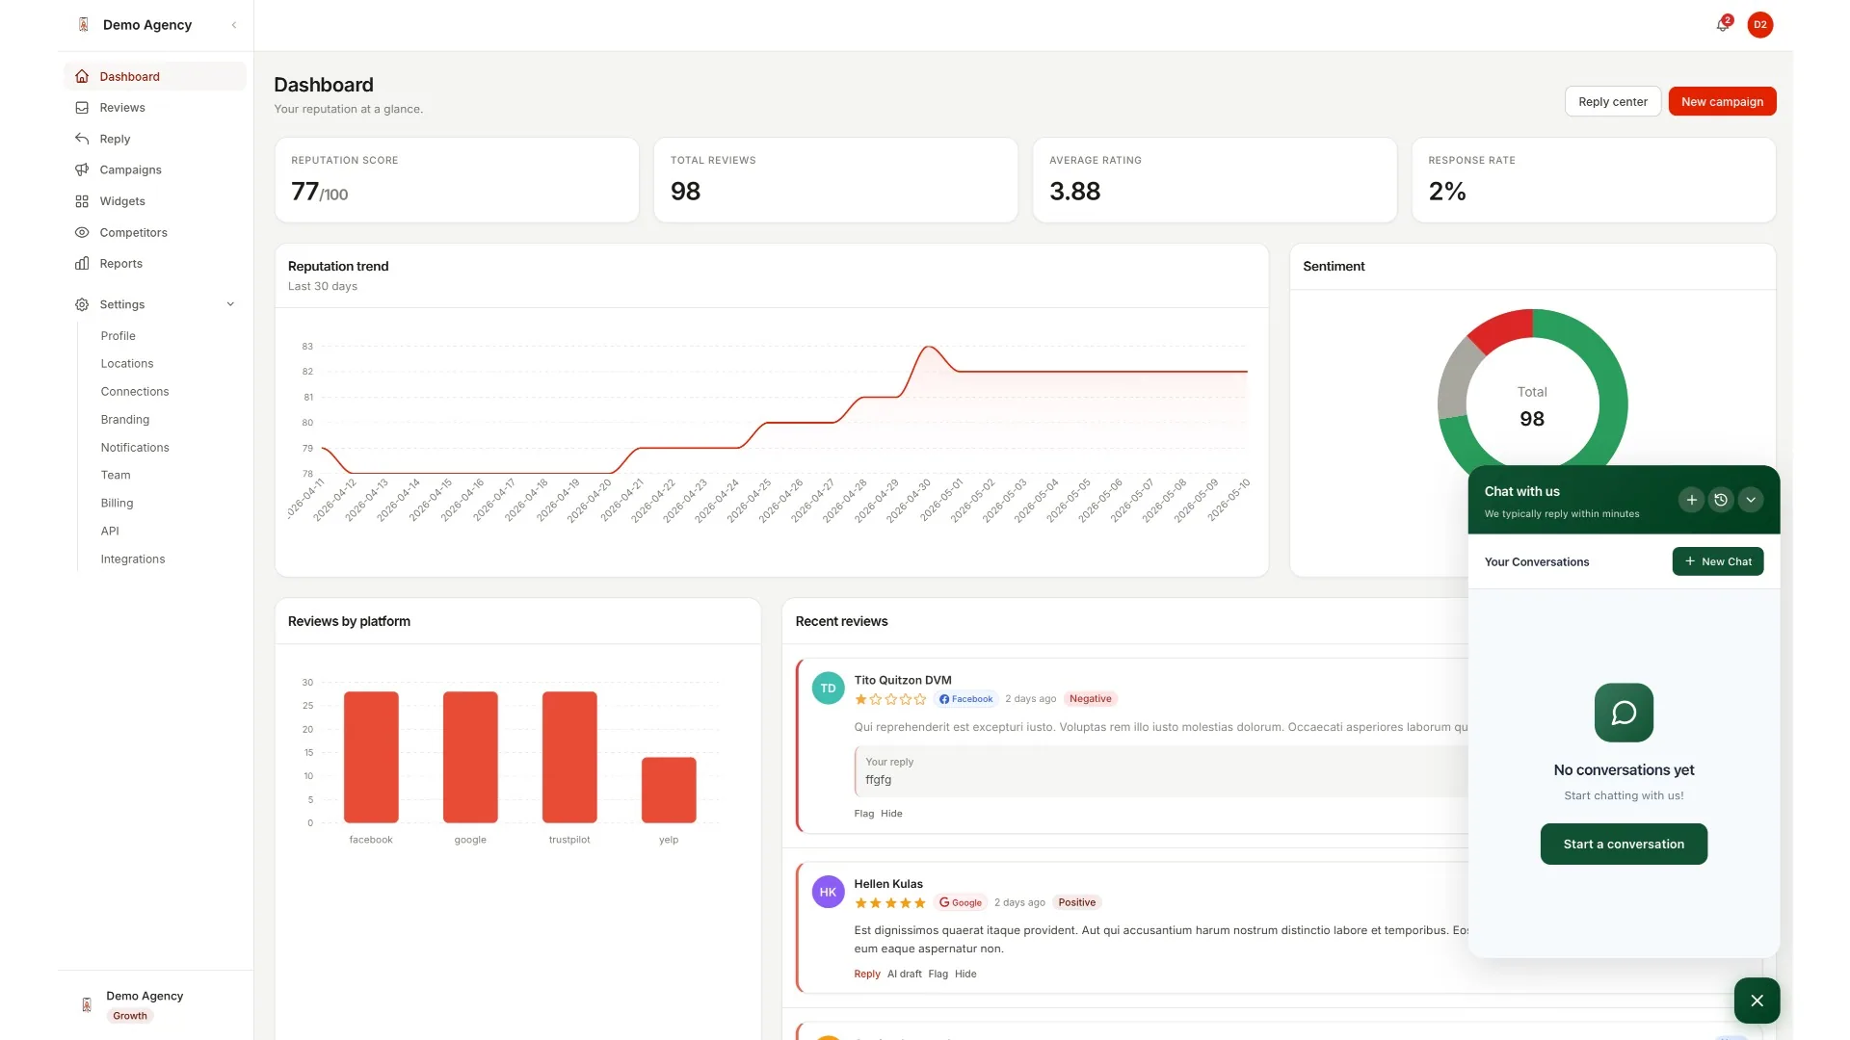
Task: Click the TD reviewer avatar
Action: click(828, 689)
